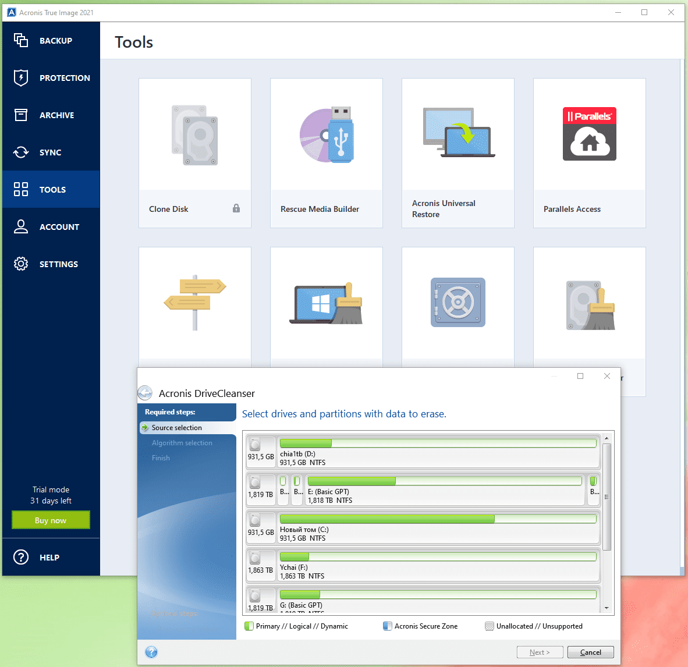The width and height of the screenshot is (688, 667).
Task: Select the Source selection step
Action: click(x=188, y=427)
